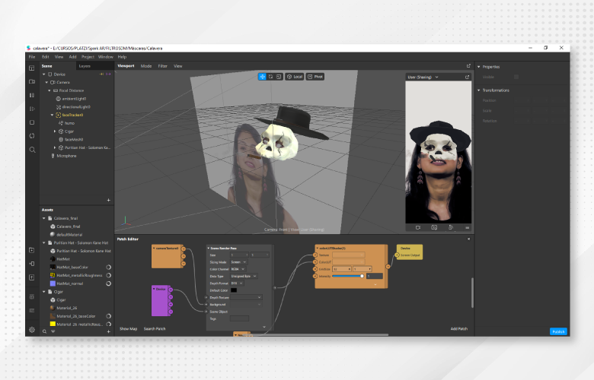Click the settings gear icon at bottom left
Image resolution: width=594 pixels, height=380 pixels.
[32, 330]
